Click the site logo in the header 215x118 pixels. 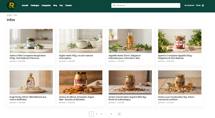pyautogui.click(x=12, y=5)
